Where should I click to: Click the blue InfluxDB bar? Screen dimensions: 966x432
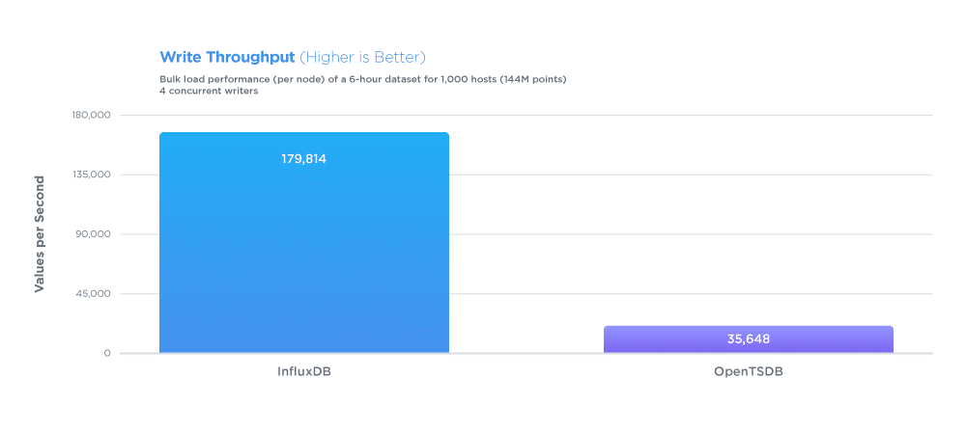coord(303,242)
